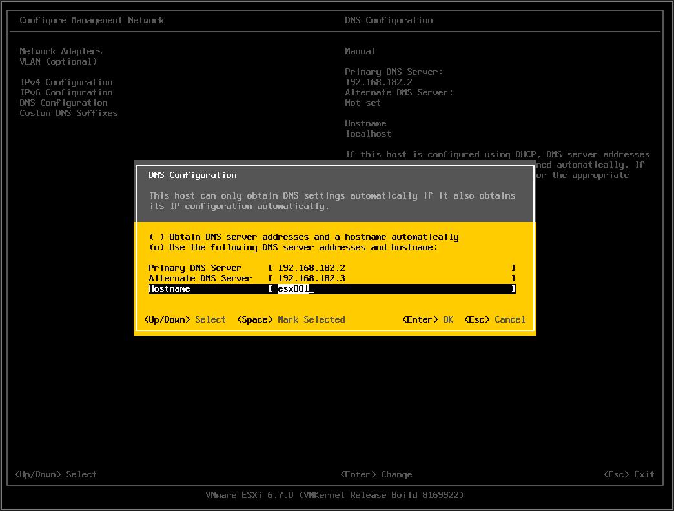The width and height of the screenshot is (674, 511).
Task: Click <Esc> Exit at screen bottom
Action: click(x=629, y=474)
